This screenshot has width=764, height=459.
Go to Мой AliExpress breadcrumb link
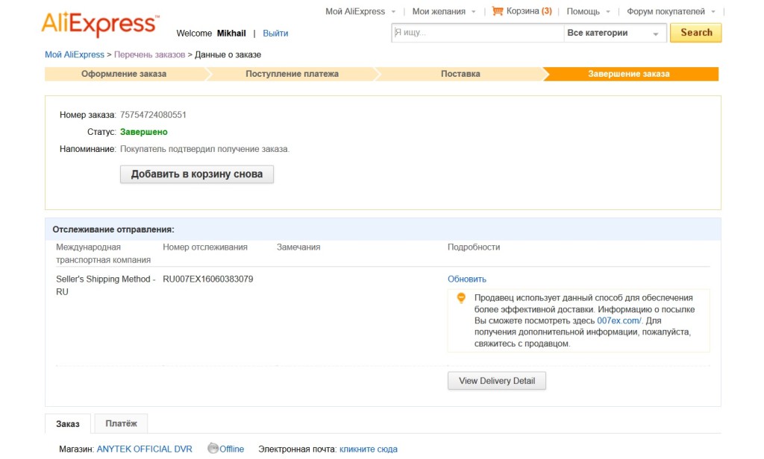tap(75, 54)
